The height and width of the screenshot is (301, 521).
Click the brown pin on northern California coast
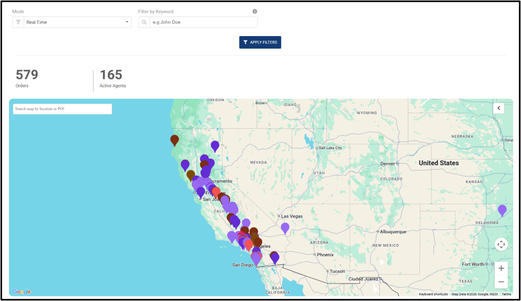[174, 140]
